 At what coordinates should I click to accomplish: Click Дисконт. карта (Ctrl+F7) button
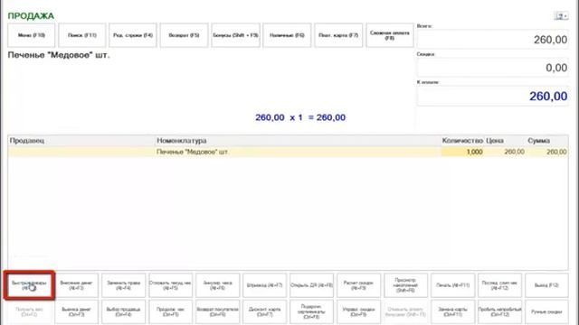[x=265, y=311]
